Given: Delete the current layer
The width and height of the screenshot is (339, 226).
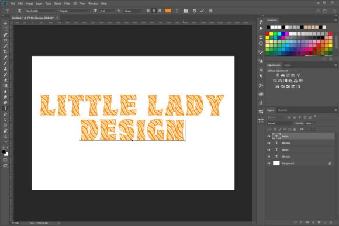Looking at the screenshot, I should point(331,222).
